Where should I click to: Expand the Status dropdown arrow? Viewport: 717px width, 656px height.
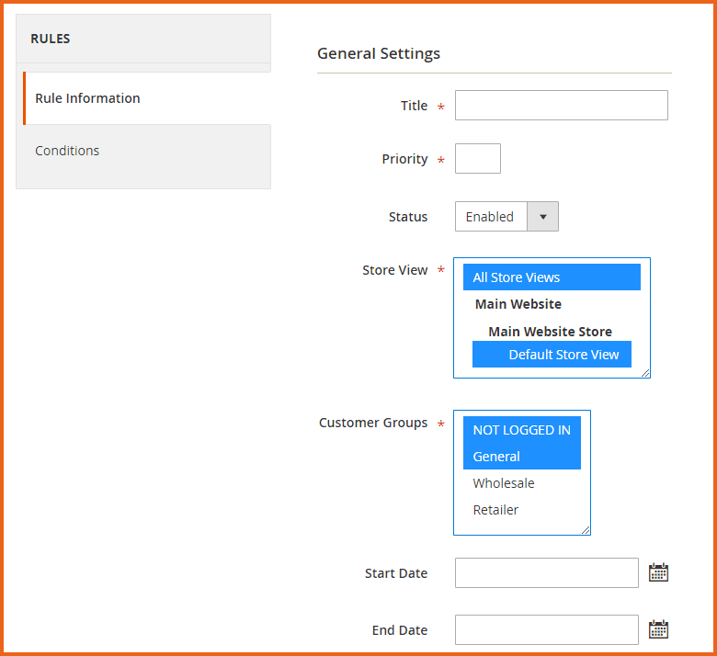[542, 217]
